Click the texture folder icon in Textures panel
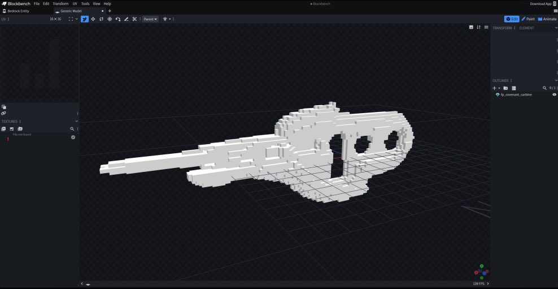The image size is (558, 289). [x=20, y=129]
